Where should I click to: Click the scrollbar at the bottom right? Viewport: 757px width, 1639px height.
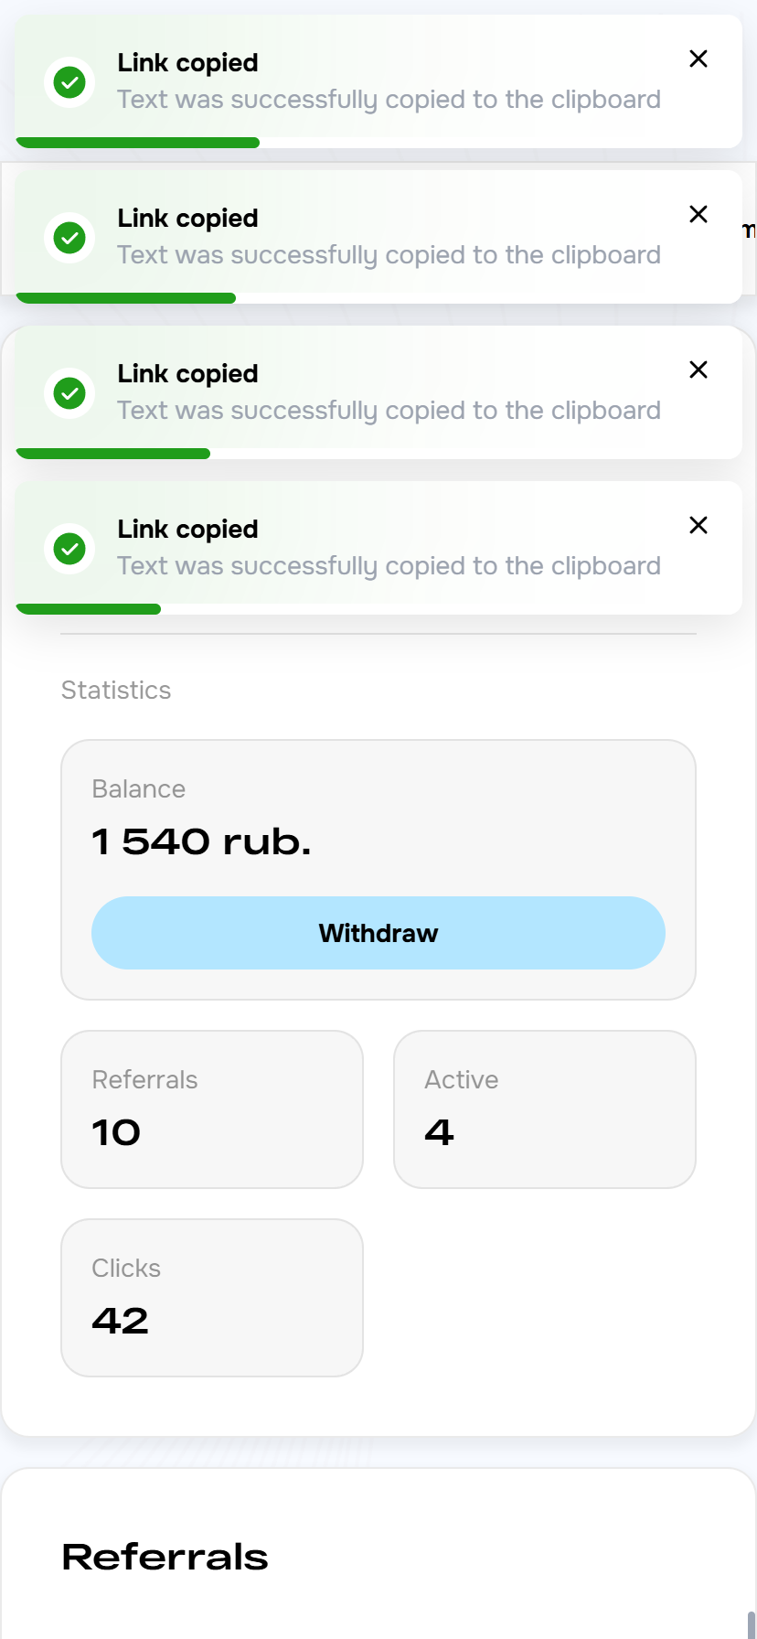click(752, 1626)
